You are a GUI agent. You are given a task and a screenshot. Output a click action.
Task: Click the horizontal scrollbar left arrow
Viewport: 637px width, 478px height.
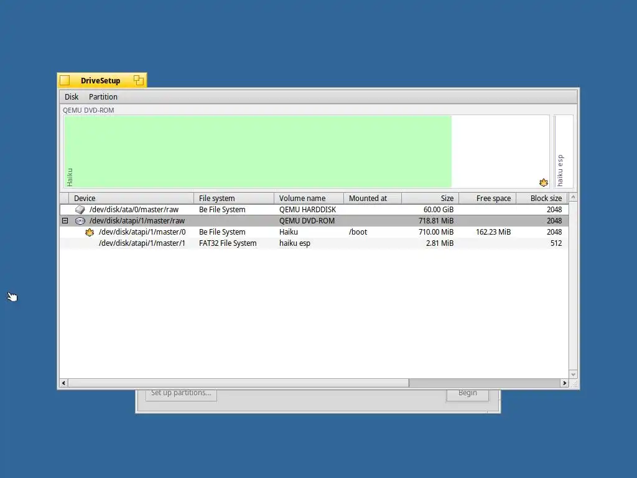64,383
